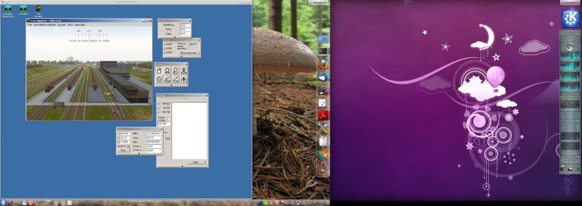The image size is (582, 206).
Task: Click the colorful Windows-flag icon in dock
Action: (323, 154)
